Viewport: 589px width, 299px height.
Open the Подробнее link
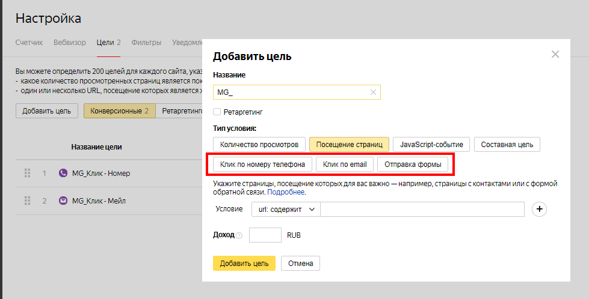pyautogui.click(x=286, y=193)
